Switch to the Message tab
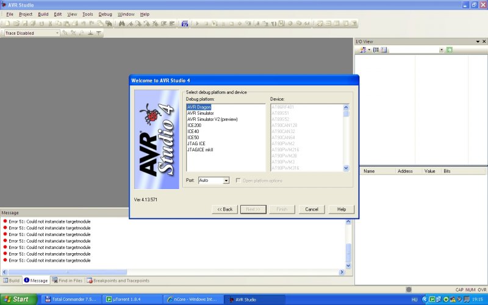Viewport: 488px width, 305px height. point(36,281)
